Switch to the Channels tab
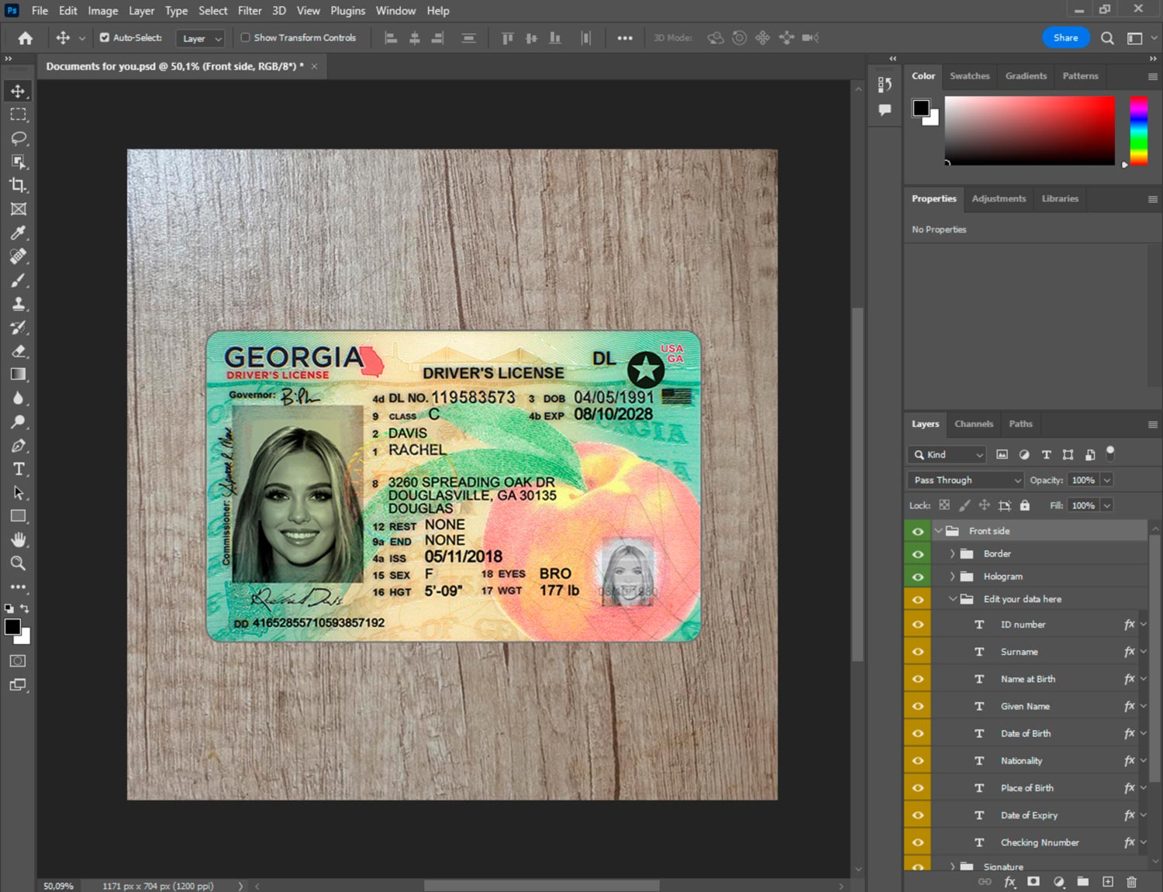1163x892 pixels. tap(973, 424)
